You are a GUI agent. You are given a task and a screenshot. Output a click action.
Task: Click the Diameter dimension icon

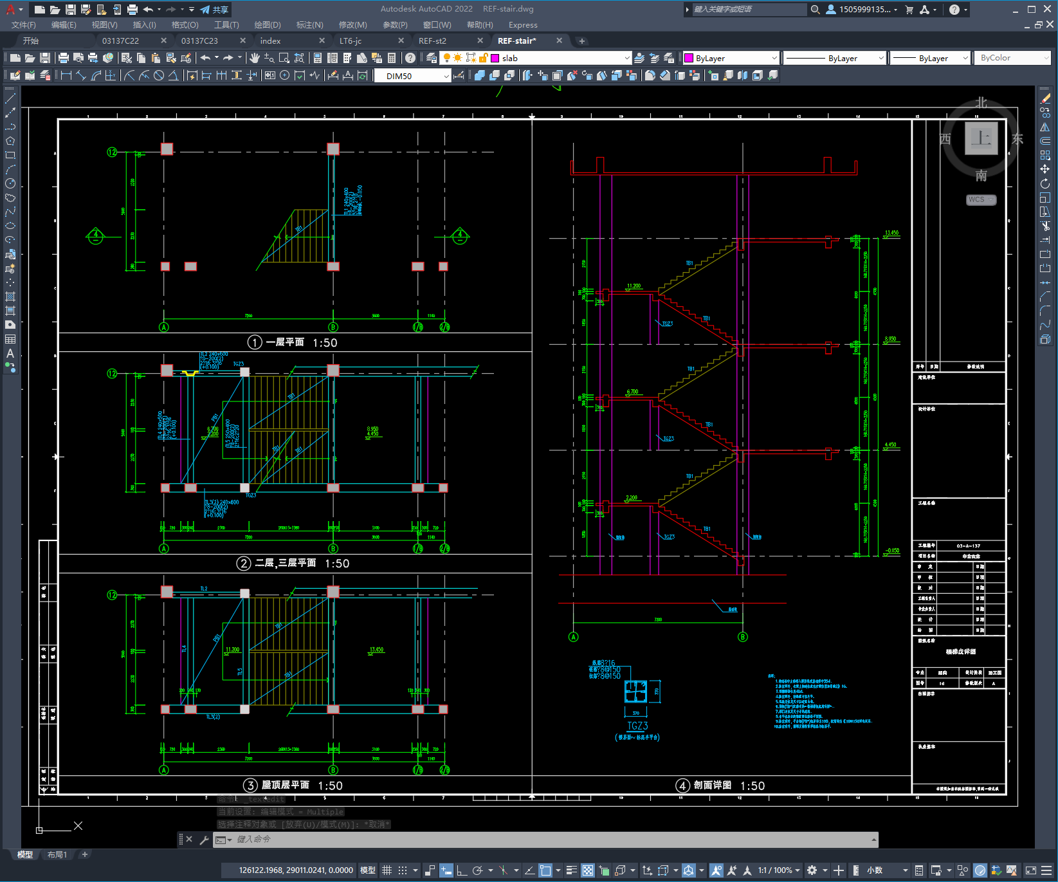click(159, 75)
